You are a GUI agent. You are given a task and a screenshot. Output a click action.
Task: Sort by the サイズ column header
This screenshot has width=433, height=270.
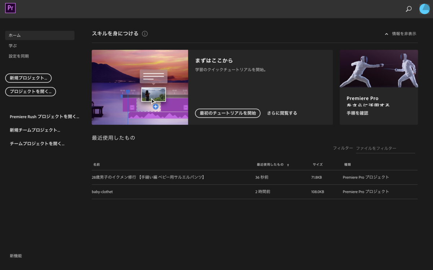318,164
